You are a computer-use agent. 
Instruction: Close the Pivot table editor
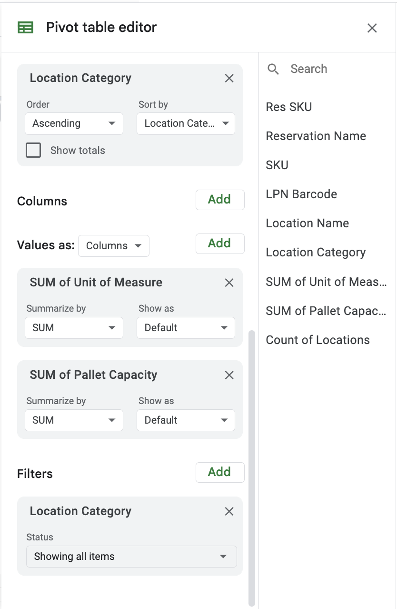(x=372, y=28)
